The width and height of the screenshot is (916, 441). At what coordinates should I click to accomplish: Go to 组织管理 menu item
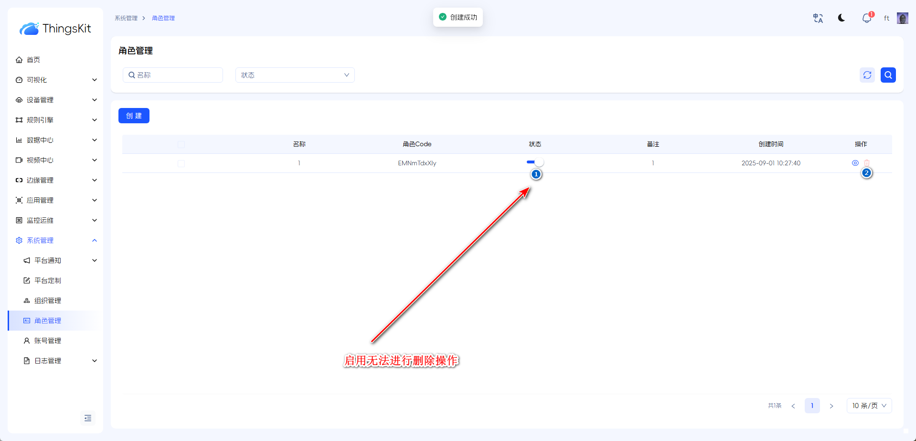tap(48, 301)
